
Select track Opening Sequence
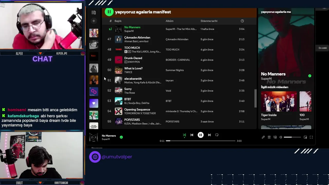tap(137, 109)
